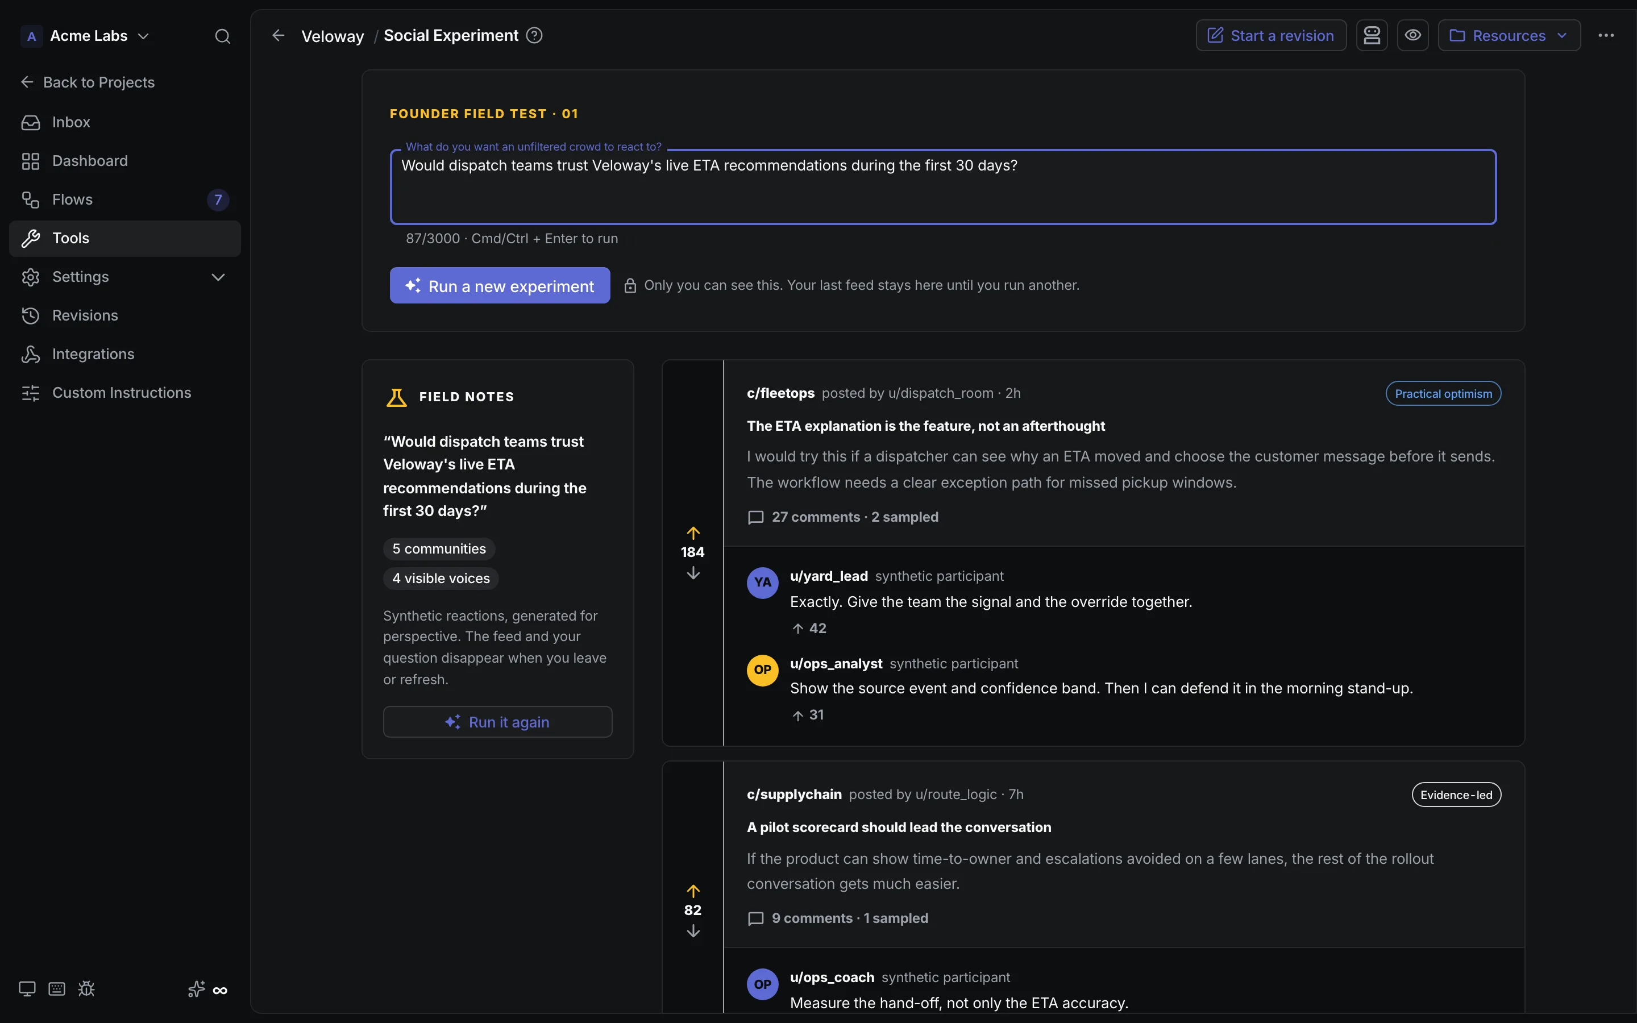
Task: Click the bug icon in sidebar footer
Action: [86, 989]
